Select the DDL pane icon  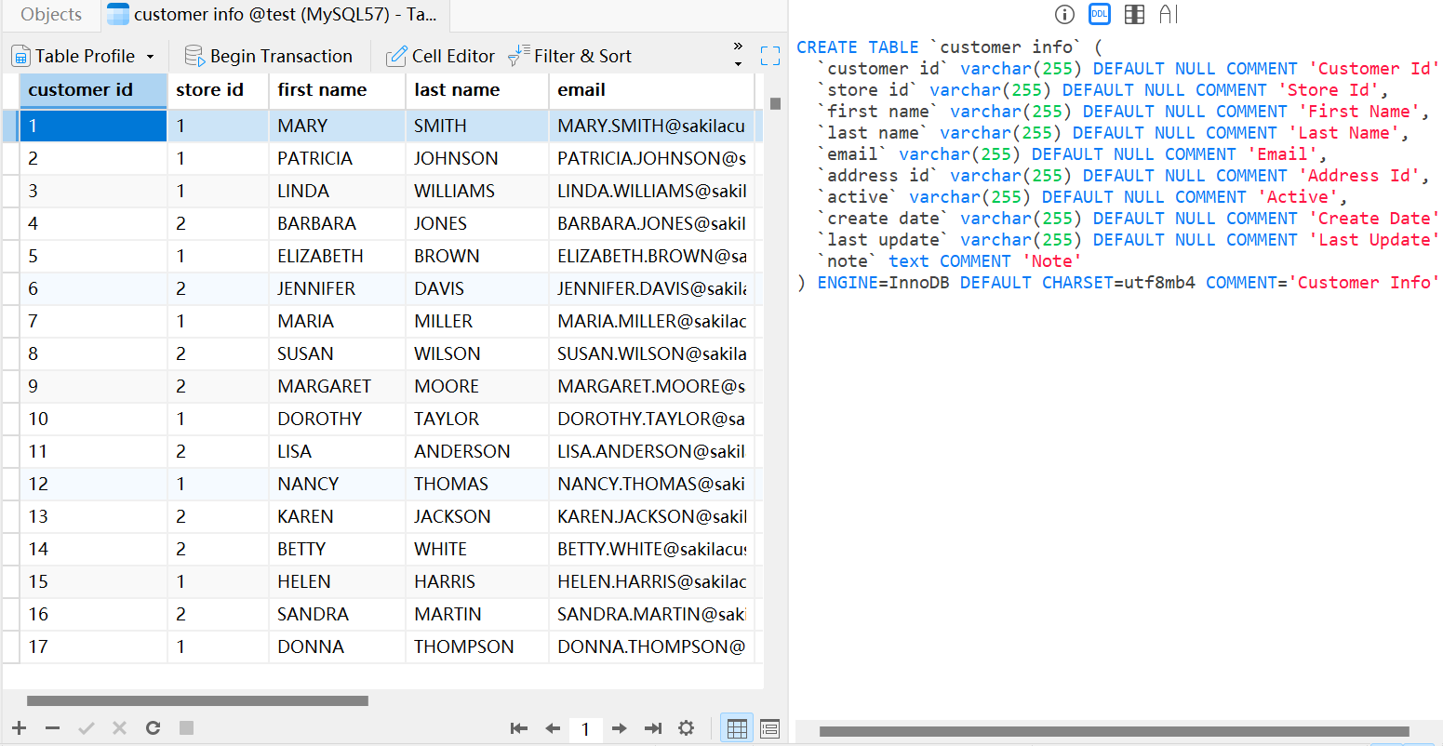pyautogui.click(x=1099, y=14)
